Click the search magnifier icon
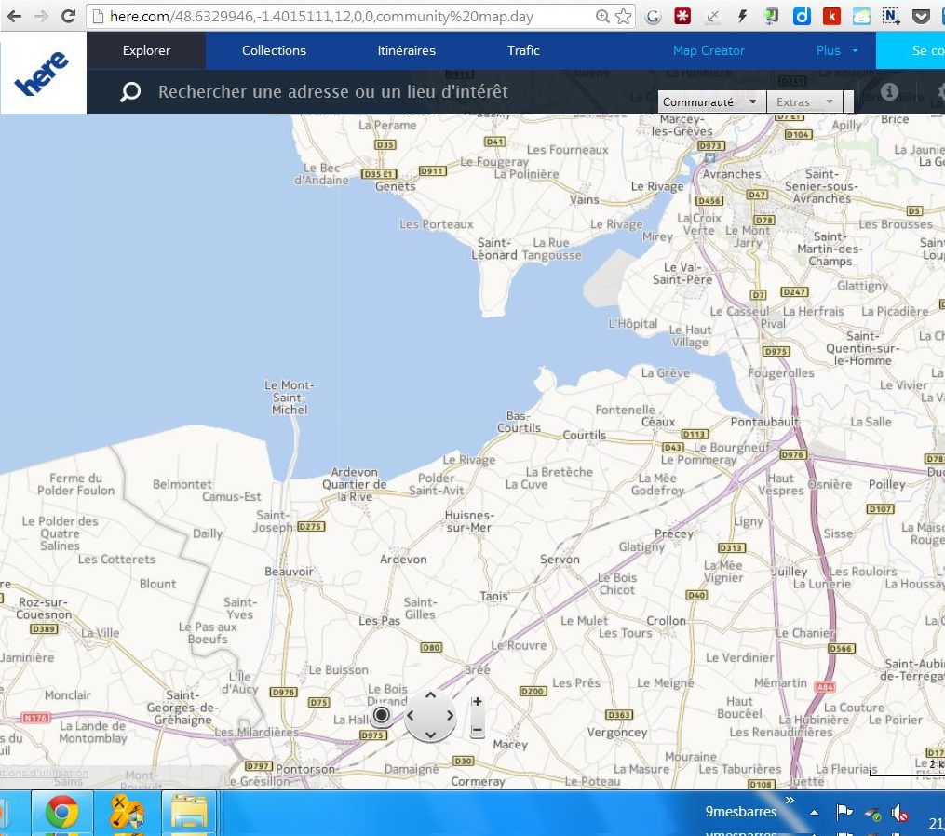945x836 pixels. [x=130, y=92]
